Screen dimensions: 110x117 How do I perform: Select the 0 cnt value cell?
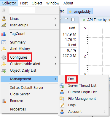(x=72, y=45)
